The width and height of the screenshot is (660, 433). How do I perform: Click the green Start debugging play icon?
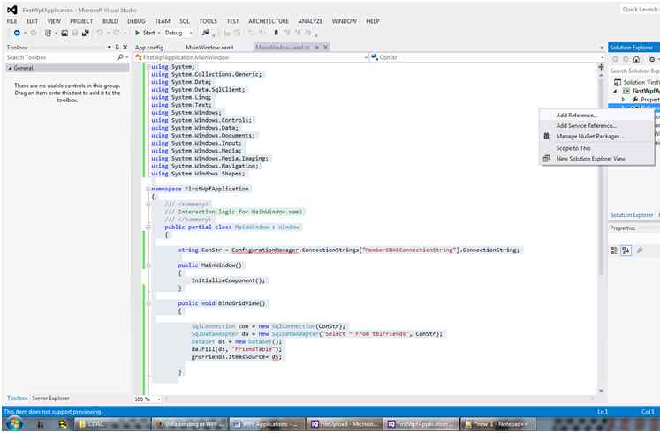coord(138,33)
